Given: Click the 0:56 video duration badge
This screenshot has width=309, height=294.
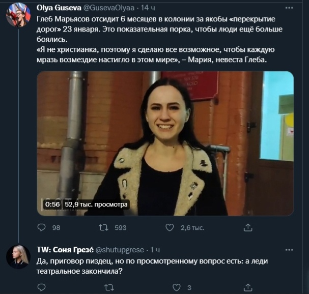Looking at the screenshot, I should 52,204.
